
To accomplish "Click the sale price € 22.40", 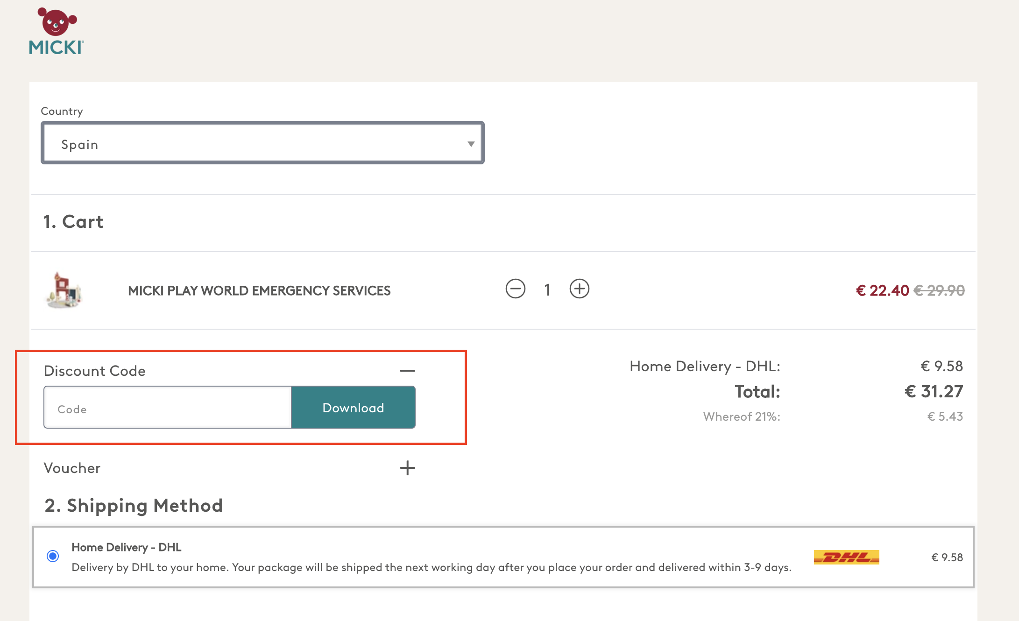I will click(882, 291).
